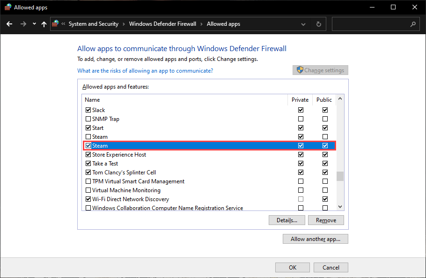Click the Up one level arrow
Image resolution: width=426 pixels, height=278 pixels.
point(44,24)
